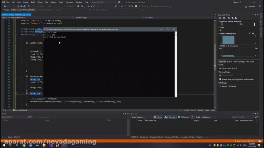Restart the debug session icon
Viewport: 264px width, 148px height.
click(94, 6)
